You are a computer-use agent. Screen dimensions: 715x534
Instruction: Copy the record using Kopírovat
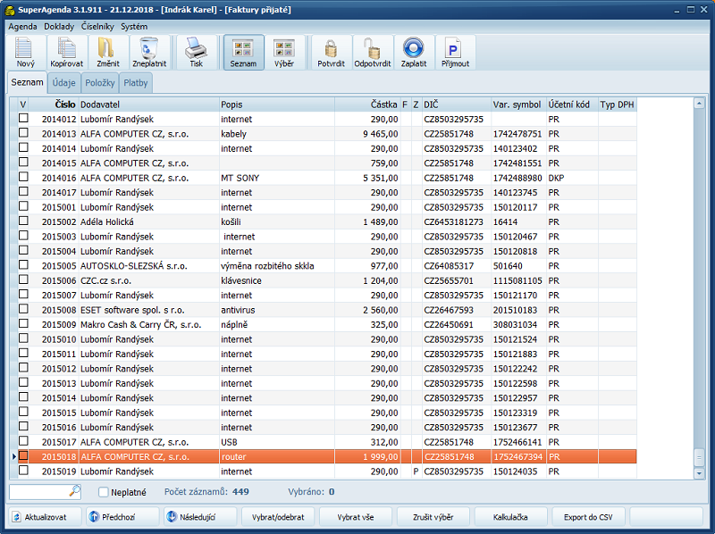66,53
